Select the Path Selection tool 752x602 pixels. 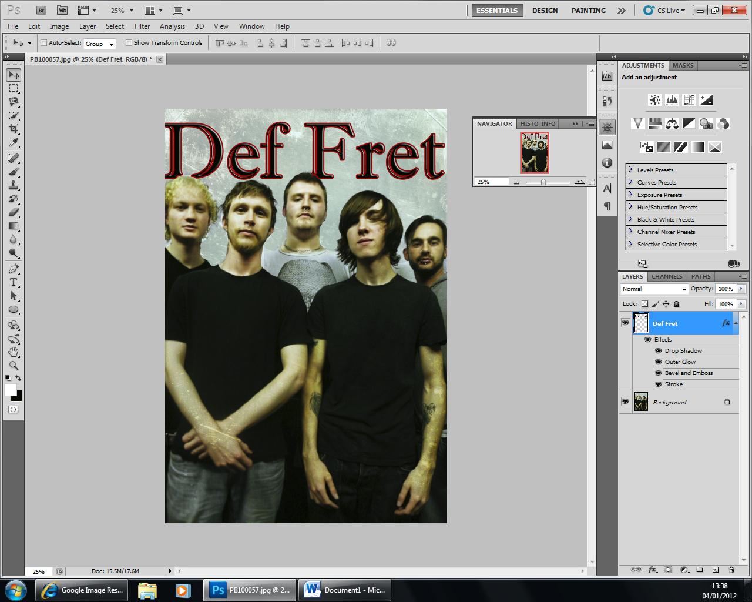pyautogui.click(x=14, y=296)
